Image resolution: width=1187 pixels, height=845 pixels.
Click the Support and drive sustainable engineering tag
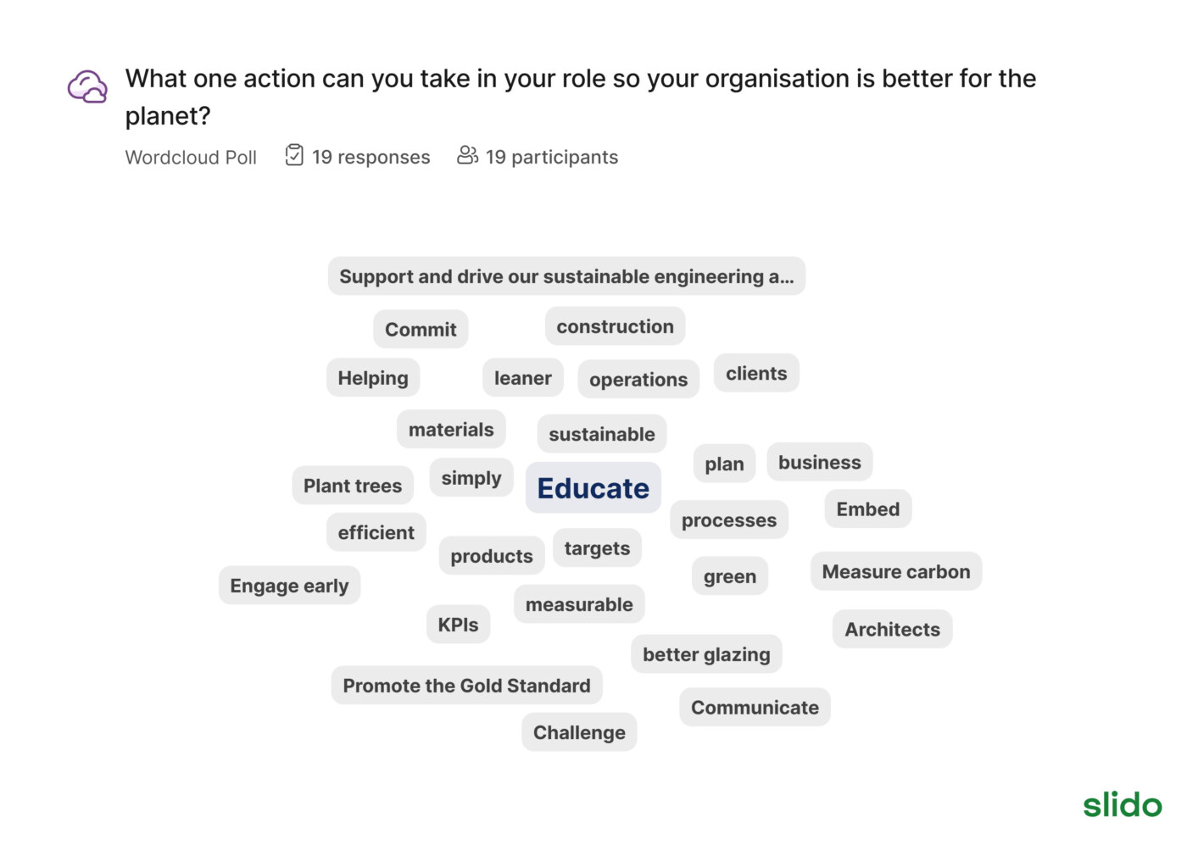[x=566, y=276]
